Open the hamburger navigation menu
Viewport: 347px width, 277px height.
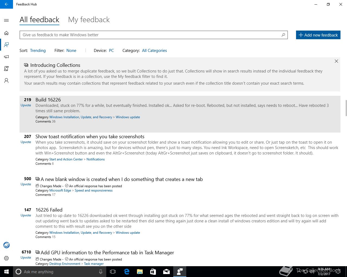coord(7,20)
